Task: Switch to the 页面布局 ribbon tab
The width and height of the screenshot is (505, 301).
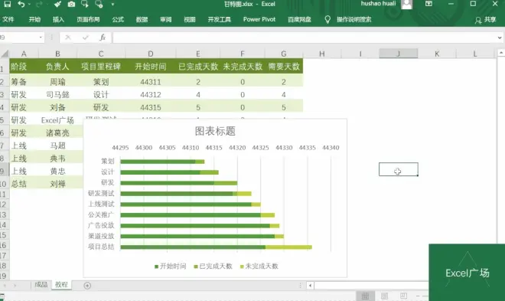Action: click(x=88, y=19)
